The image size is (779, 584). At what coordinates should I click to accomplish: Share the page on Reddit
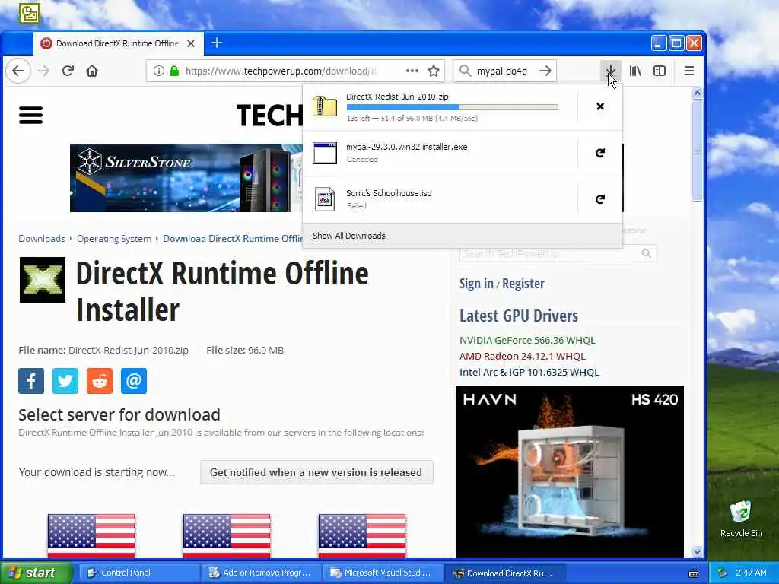pos(100,381)
